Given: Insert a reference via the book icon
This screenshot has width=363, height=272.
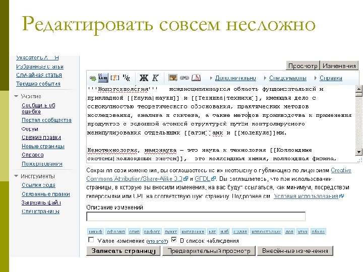Looking at the screenshot, I should [x=196, y=78].
